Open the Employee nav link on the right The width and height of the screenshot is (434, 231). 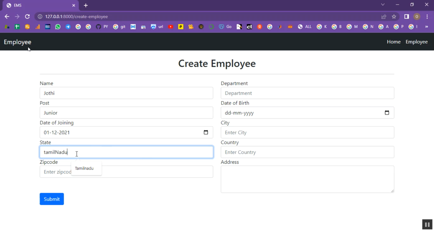[417, 42]
